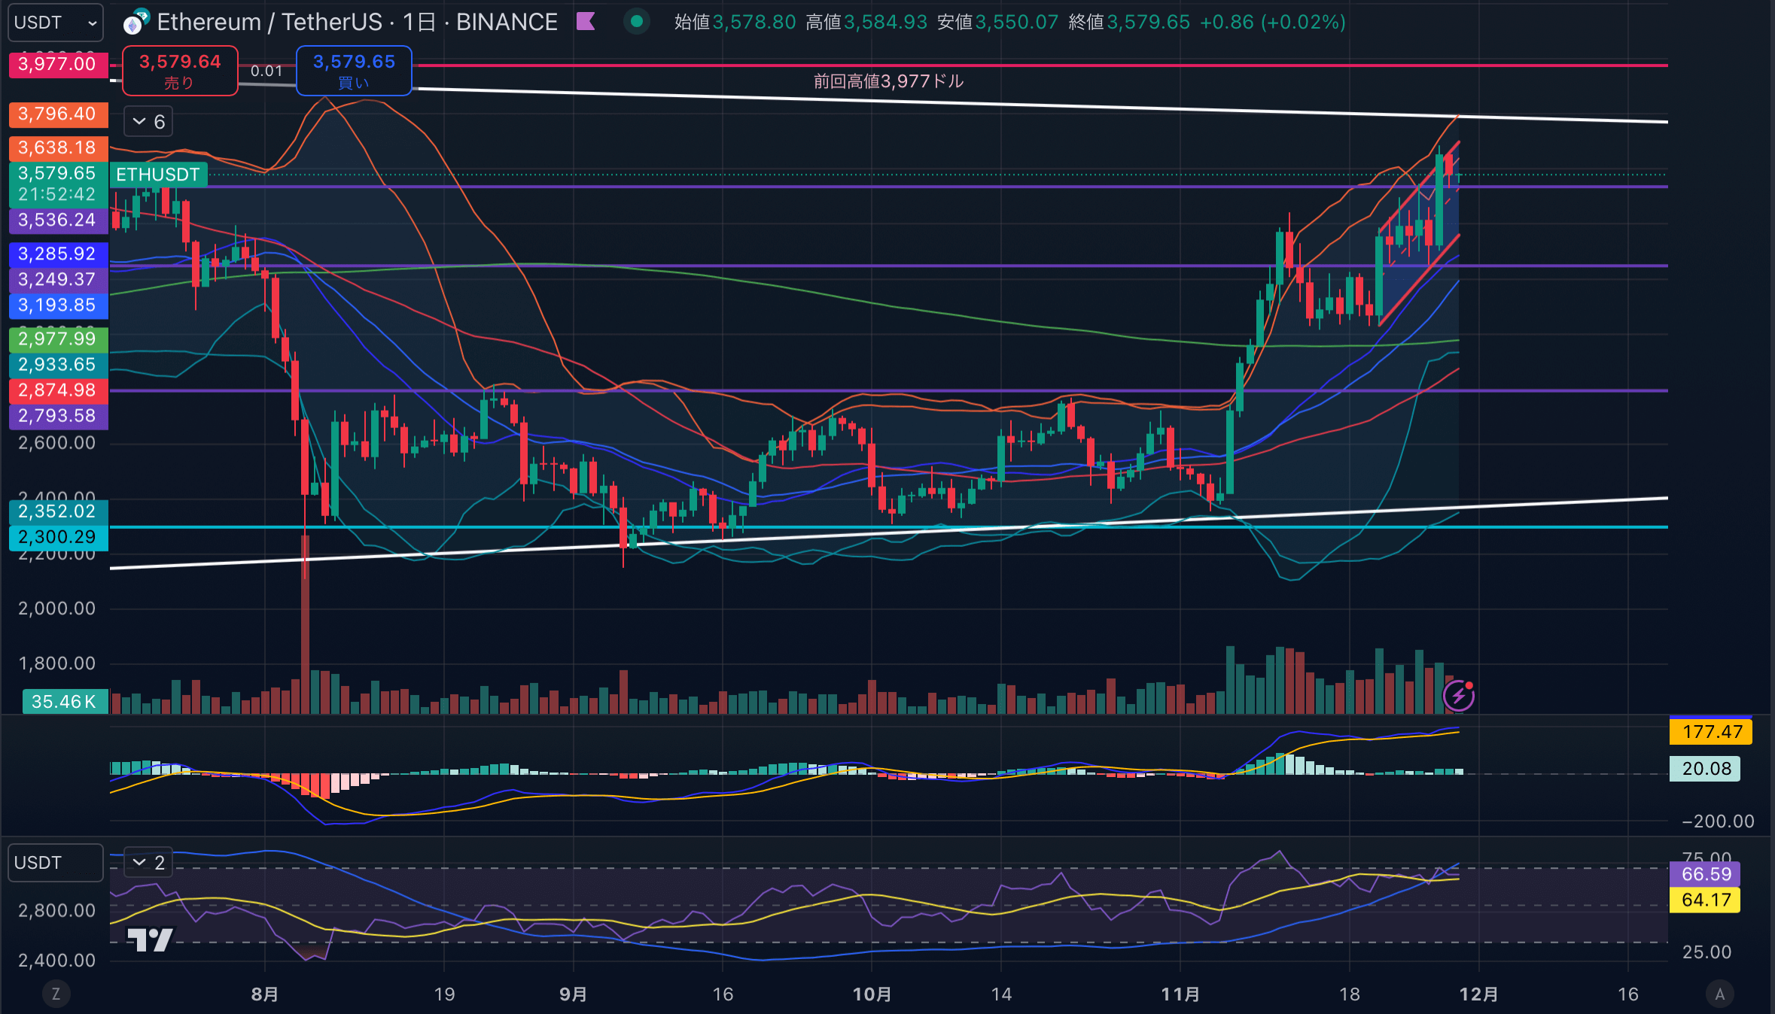The height and width of the screenshot is (1014, 1775).
Task: Click the 0.01 spread value between sell and buy
Action: (266, 71)
